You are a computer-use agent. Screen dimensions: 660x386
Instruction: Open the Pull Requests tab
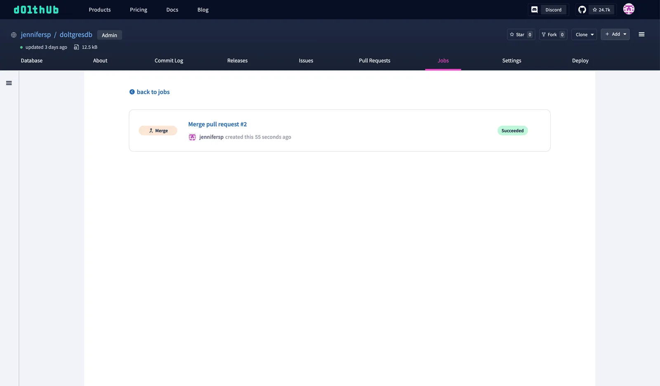[x=375, y=61]
